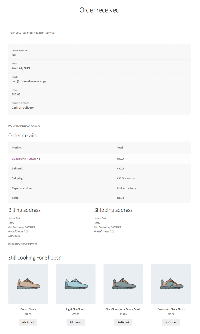Click the Light Blue Shoes product image
The height and width of the screenshot is (334, 200).
[x=76, y=284]
